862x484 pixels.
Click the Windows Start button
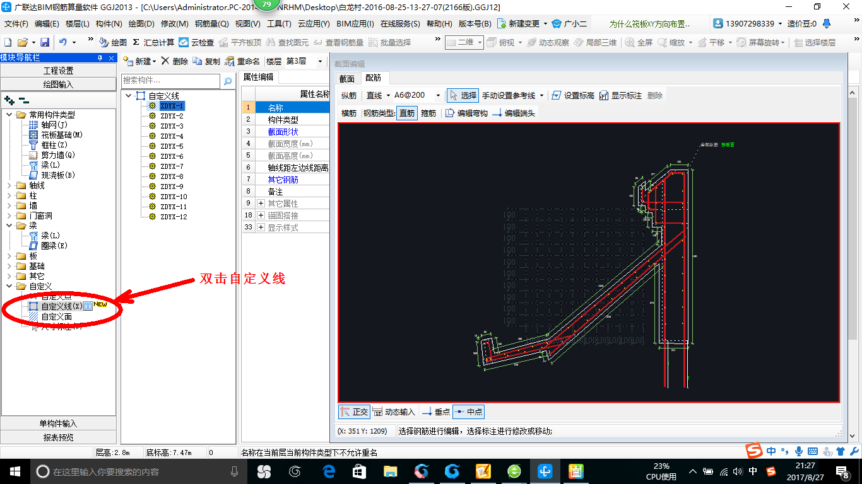[x=15, y=471]
